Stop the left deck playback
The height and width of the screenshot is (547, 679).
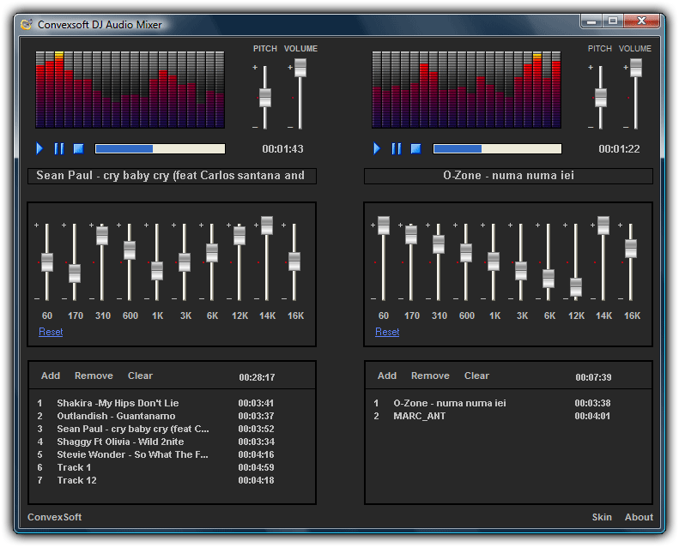tap(78, 149)
